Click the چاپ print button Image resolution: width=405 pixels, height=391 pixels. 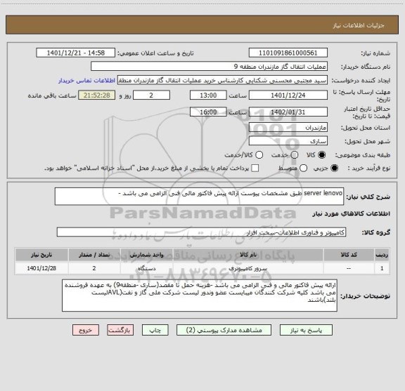point(155,330)
